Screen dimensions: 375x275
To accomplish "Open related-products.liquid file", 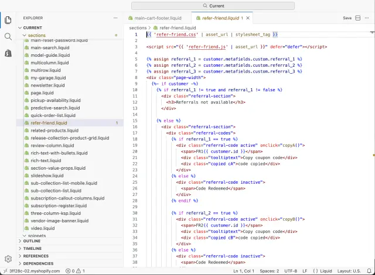I will tap(54, 130).
